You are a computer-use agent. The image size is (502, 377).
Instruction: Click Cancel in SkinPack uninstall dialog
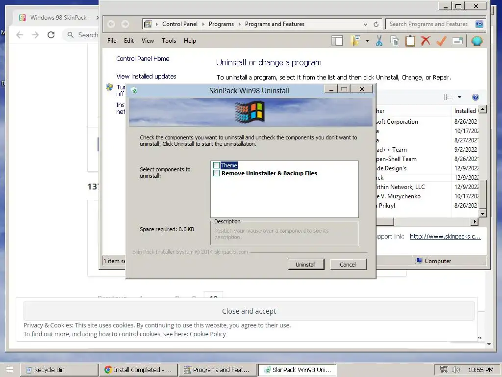point(348,265)
